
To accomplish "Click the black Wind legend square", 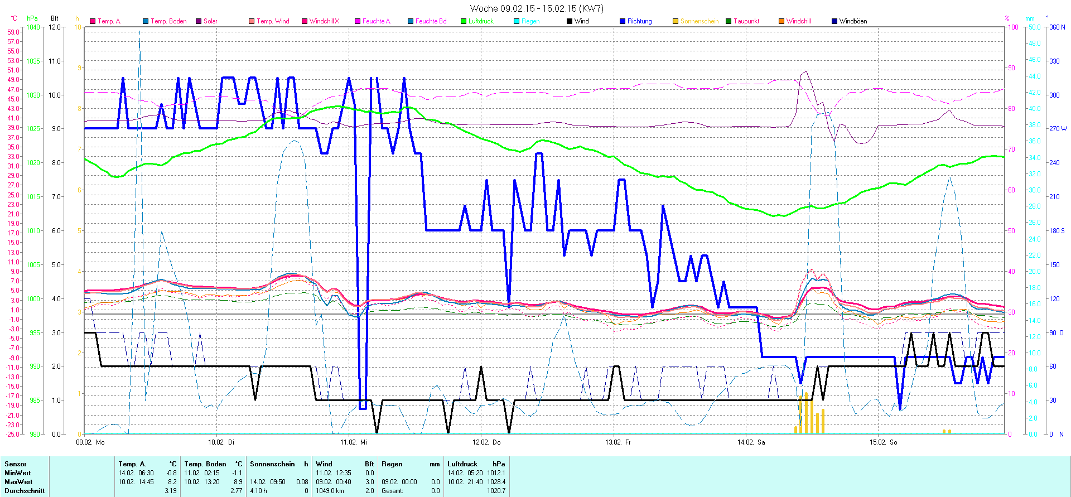I will click(x=570, y=21).
